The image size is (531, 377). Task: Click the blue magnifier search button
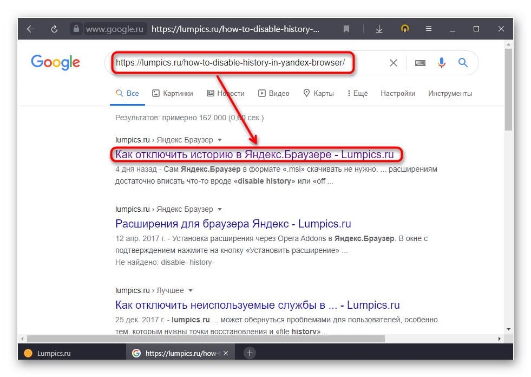click(463, 62)
